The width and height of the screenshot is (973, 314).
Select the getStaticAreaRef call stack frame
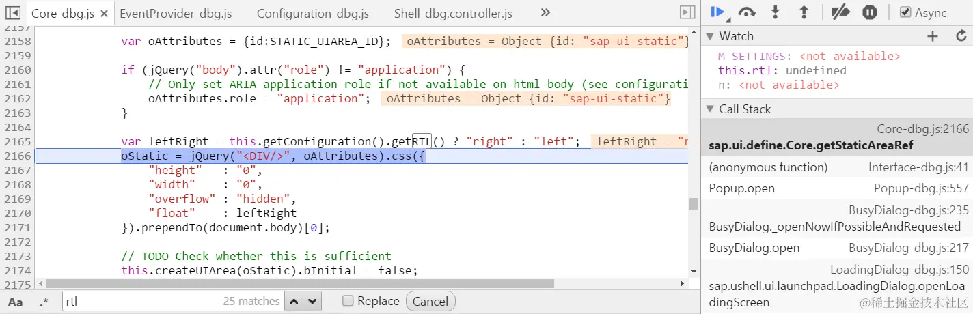click(837, 137)
